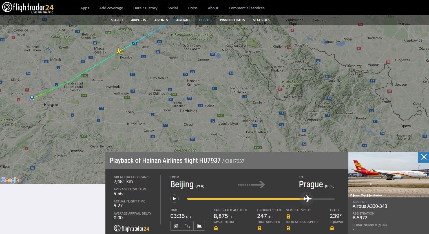Click the 0:00 average arrival delay value

point(118,218)
